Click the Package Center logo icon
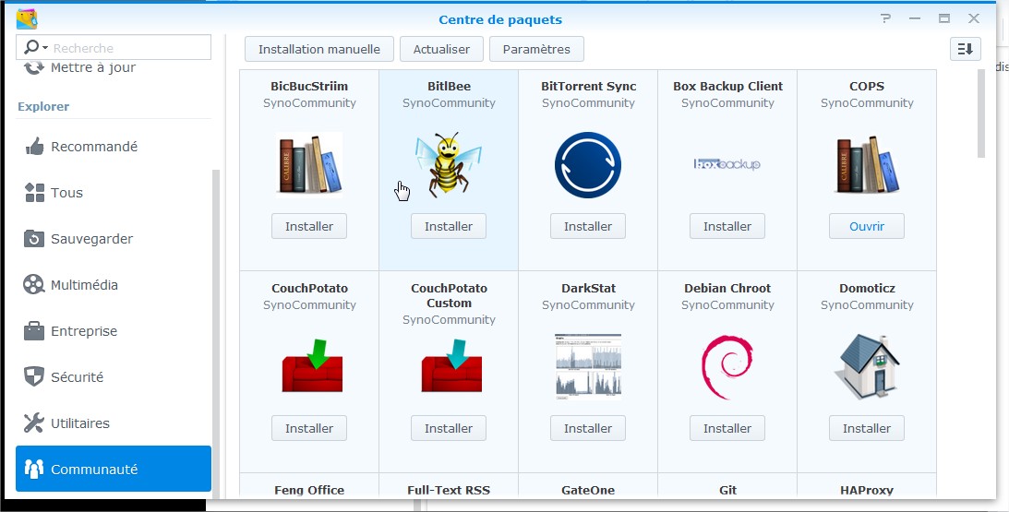Screen dimensions: 1009x512 pyautogui.click(x=27, y=18)
